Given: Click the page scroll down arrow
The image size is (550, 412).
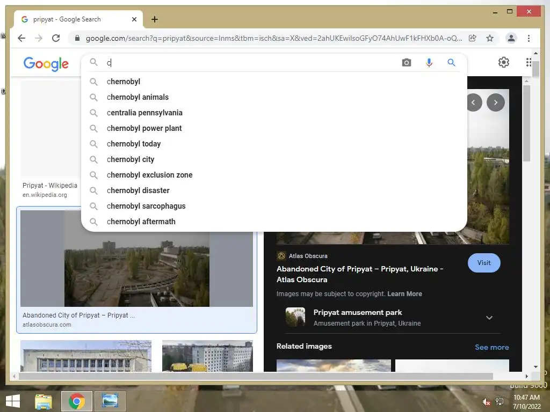Looking at the screenshot, I should click(535, 367).
